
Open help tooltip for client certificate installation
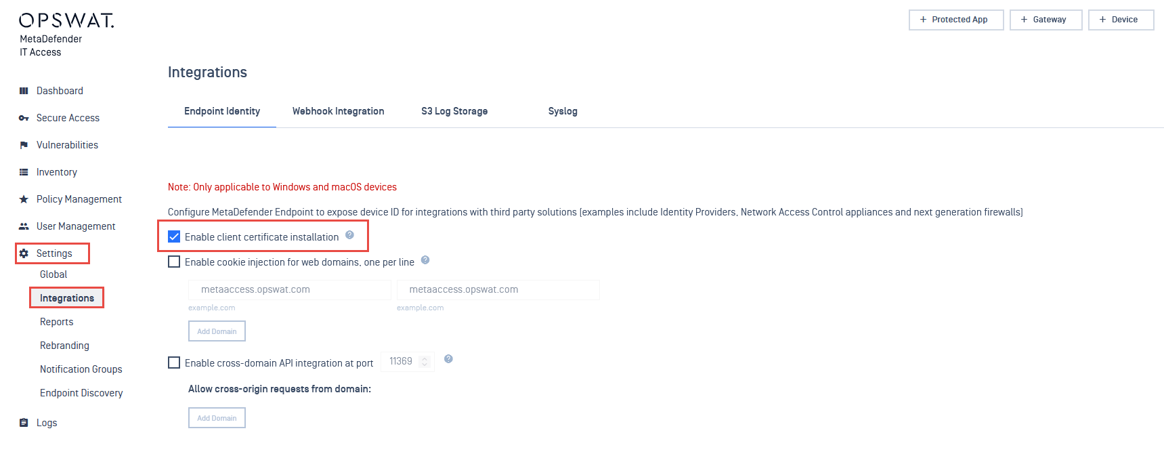click(x=349, y=235)
